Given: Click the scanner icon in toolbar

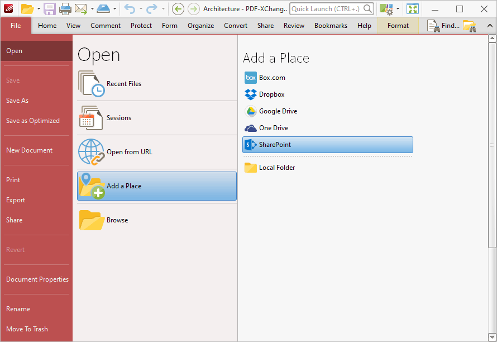Looking at the screenshot, I should (x=103, y=9).
